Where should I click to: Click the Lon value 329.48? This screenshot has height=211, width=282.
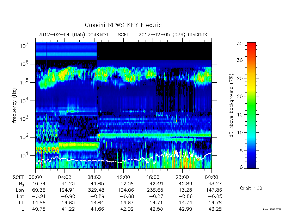tap(96, 190)
